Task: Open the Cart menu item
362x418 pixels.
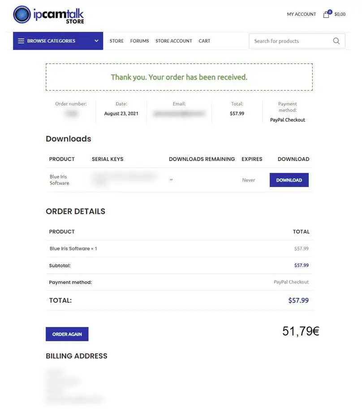Action: coord(204,41)
